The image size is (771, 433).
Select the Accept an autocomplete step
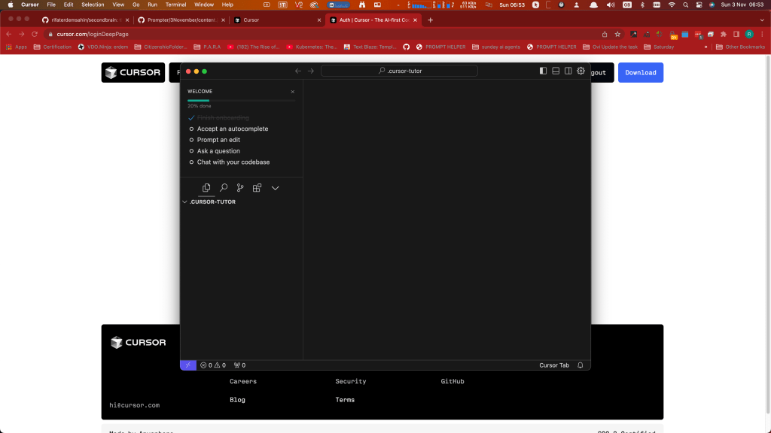click(233, 129)
